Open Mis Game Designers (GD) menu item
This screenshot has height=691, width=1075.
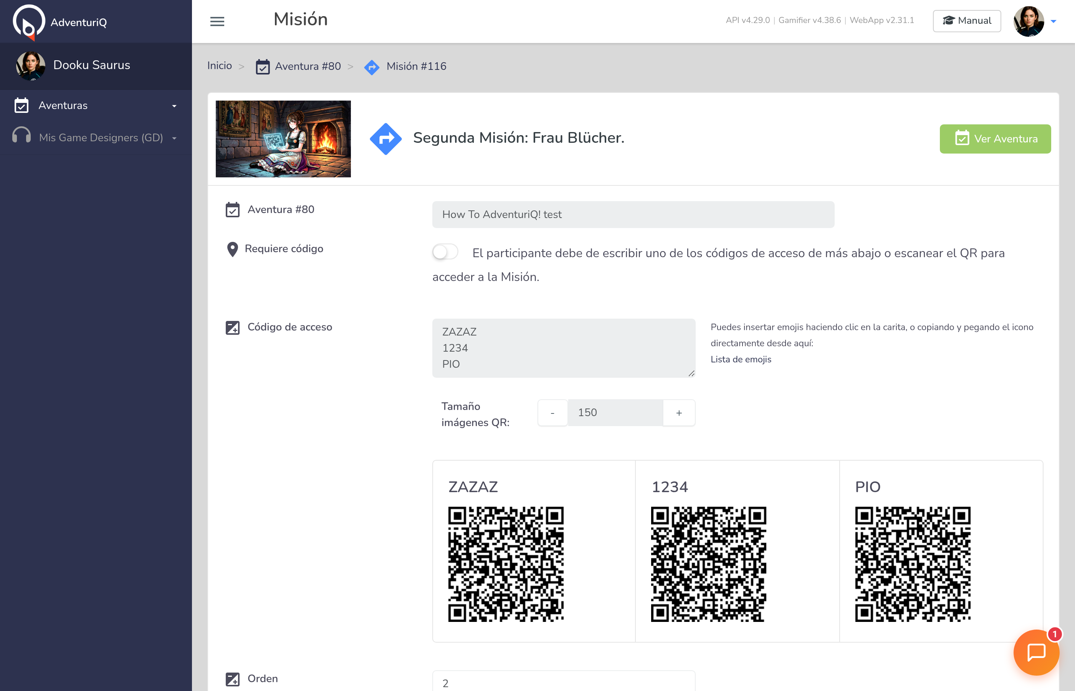point(96,138)
